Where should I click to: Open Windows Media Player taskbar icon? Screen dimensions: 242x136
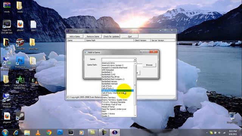point(82,133)
